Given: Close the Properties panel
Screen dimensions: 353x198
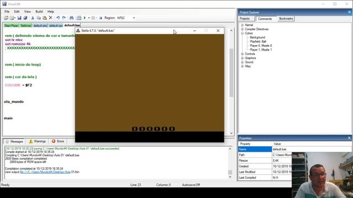Looking at the screenshot, I should click(x=349, y=138).
